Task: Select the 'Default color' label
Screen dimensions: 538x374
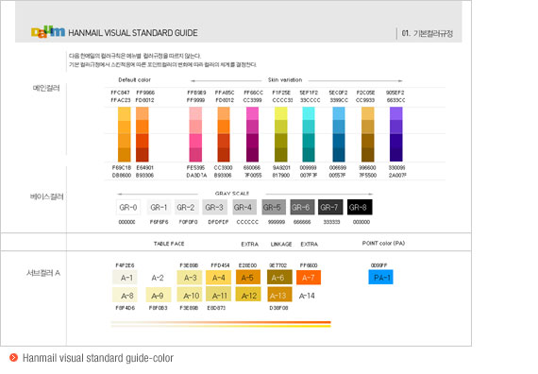Action: (134, 79)
